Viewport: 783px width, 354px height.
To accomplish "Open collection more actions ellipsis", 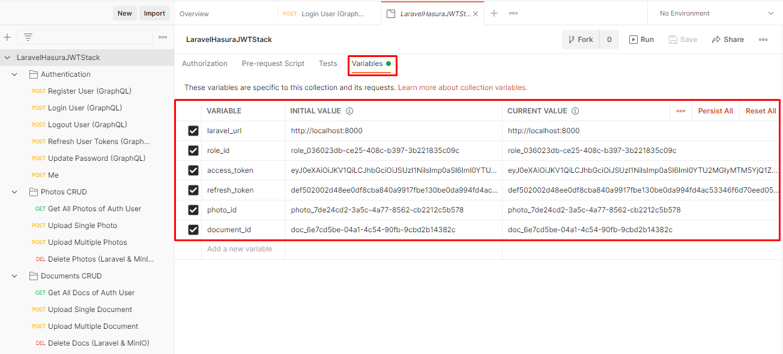I will (x=763, y=40).
